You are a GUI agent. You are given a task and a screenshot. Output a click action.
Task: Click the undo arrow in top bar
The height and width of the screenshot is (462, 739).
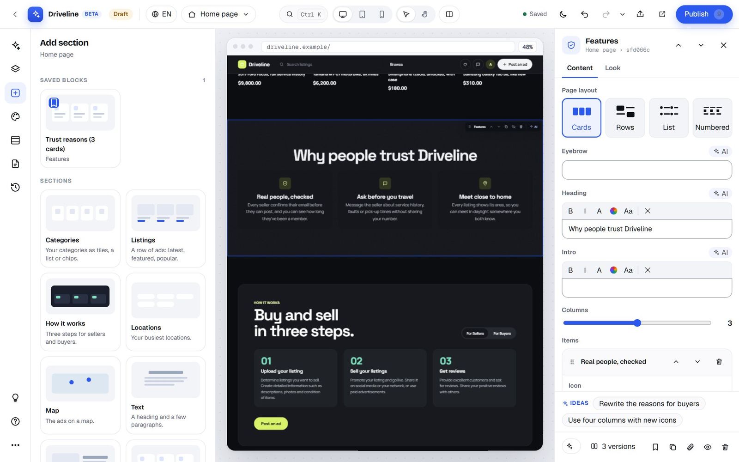pos(584,14)
